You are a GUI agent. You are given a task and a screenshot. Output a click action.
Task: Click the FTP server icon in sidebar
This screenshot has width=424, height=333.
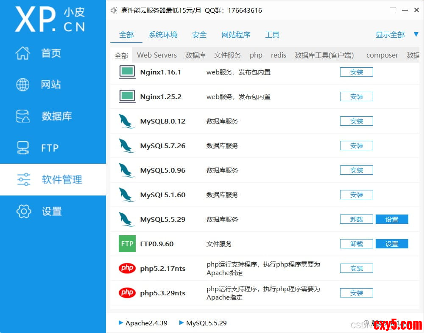23,148
